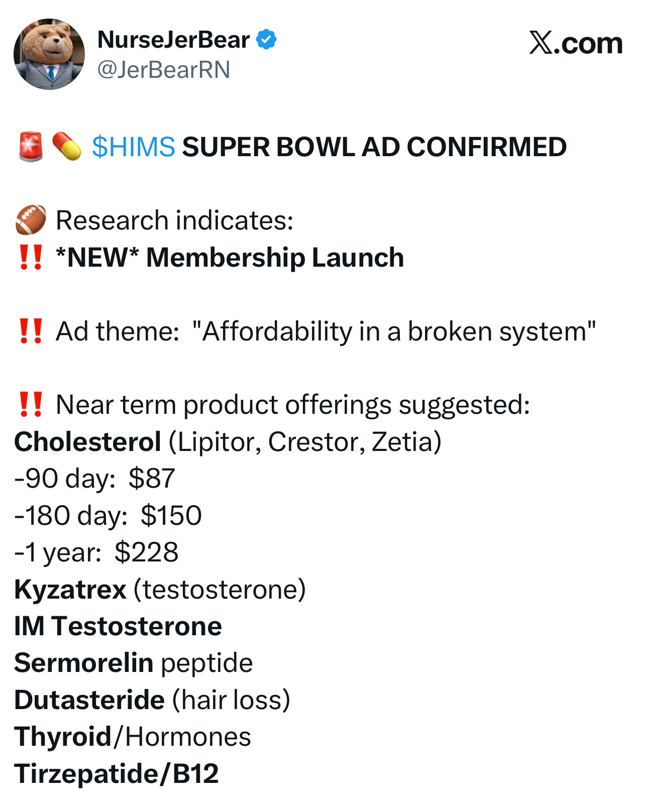
Task: Click the Kyzatrex bold text
Action: [70, 589]
